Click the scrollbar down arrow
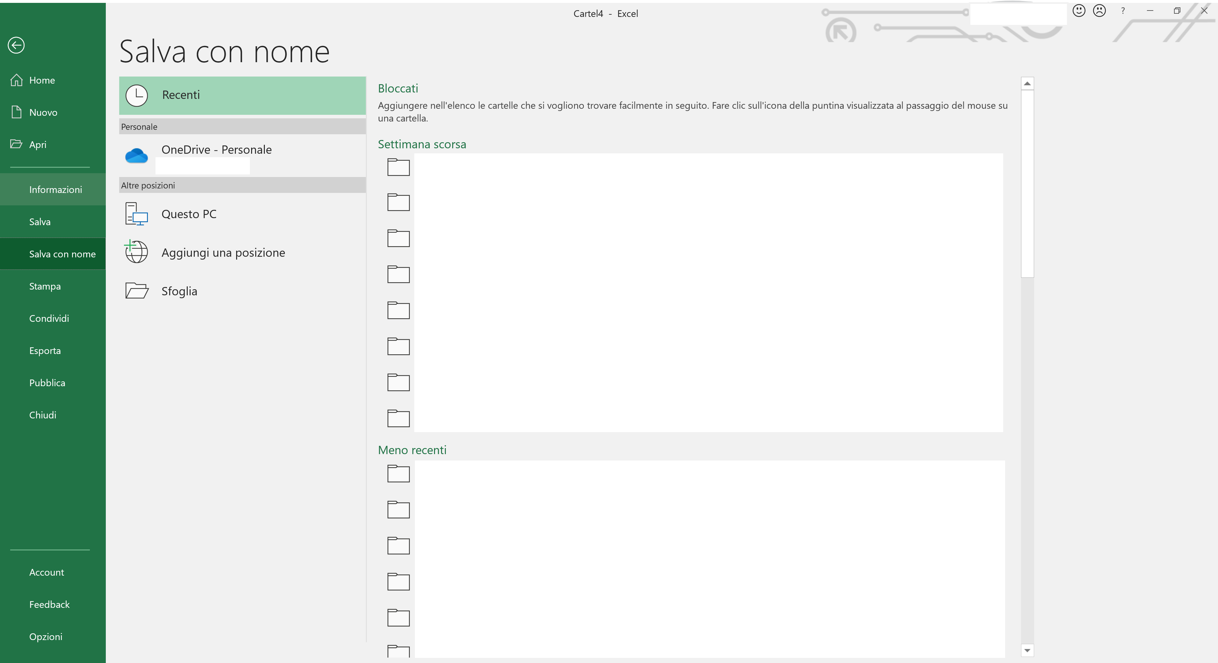This screenshot has width=1218, height=663. (1027, 650)
